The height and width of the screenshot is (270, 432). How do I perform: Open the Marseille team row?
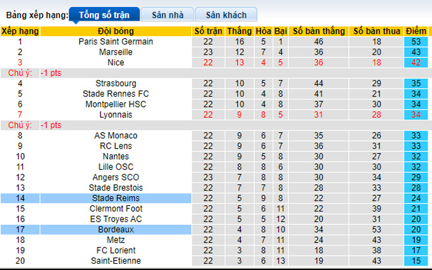click(x=116, y=52)
